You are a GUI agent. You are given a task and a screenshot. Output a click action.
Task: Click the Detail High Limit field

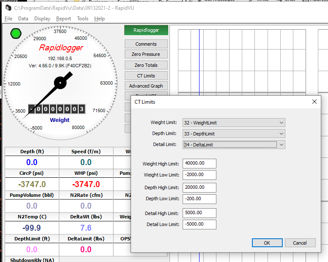(x=200, y=213)
